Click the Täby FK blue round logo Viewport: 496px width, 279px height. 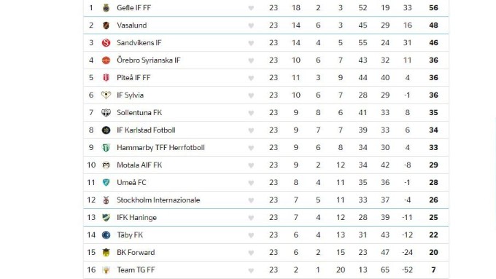[106, 235]
